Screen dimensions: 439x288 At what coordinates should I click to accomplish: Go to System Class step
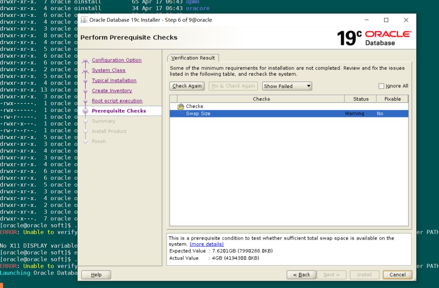pyautogui.click(x=109, y=70)
